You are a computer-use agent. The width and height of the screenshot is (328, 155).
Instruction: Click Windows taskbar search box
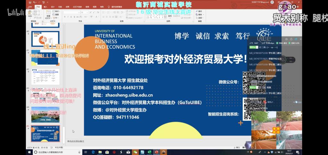58,152
